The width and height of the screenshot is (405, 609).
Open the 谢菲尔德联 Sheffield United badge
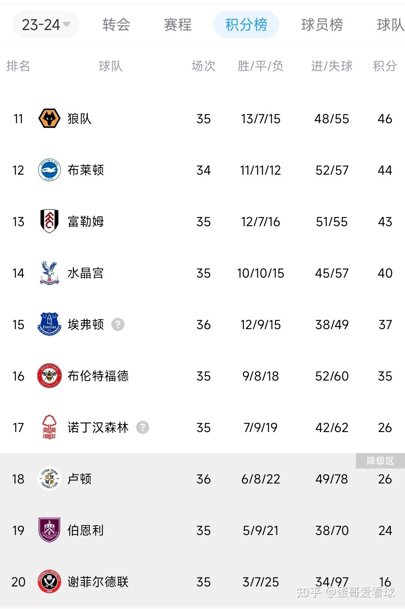pyautogui.click(x=49, y=582)
